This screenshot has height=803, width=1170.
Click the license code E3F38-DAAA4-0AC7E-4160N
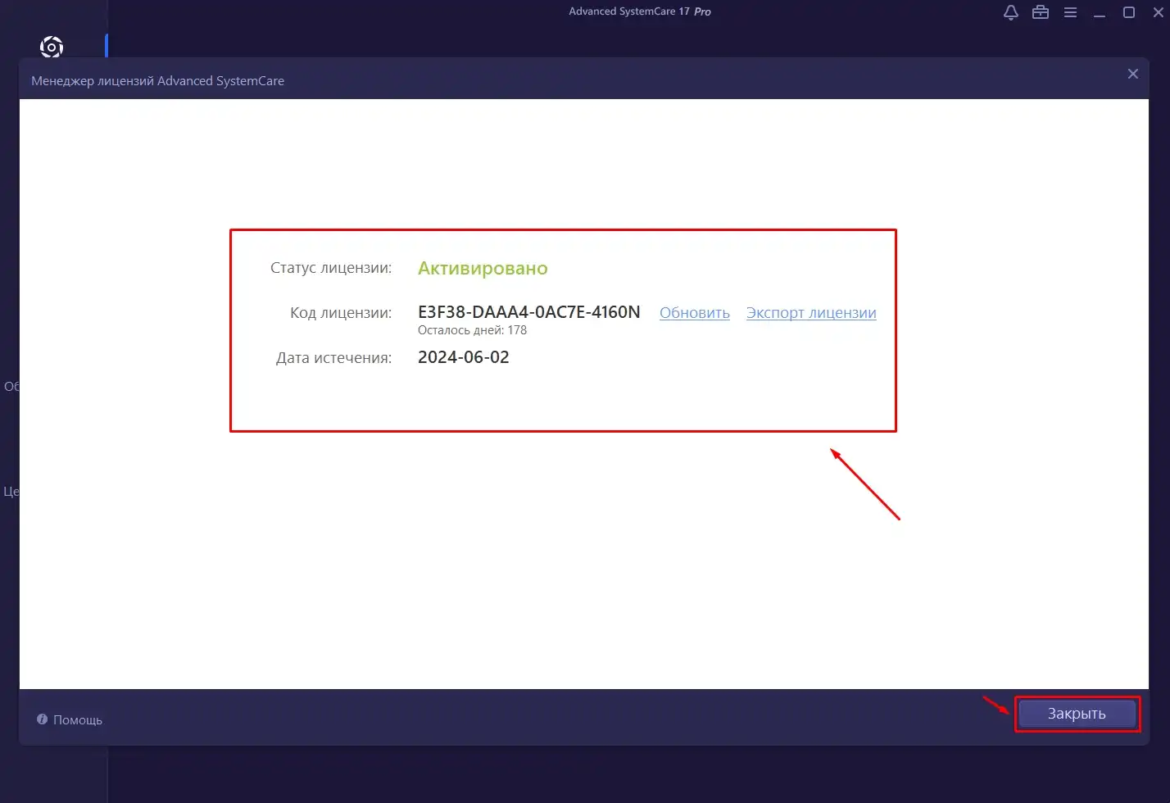(528, 312)
